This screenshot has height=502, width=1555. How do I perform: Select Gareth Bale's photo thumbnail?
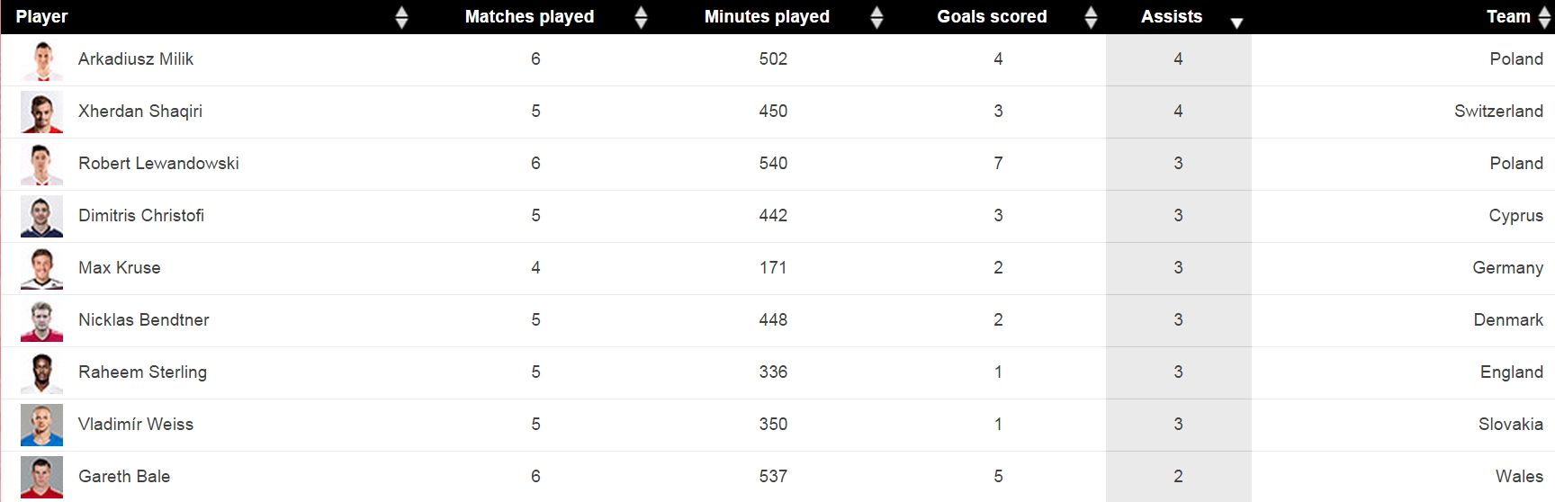[x=42, y=477]
